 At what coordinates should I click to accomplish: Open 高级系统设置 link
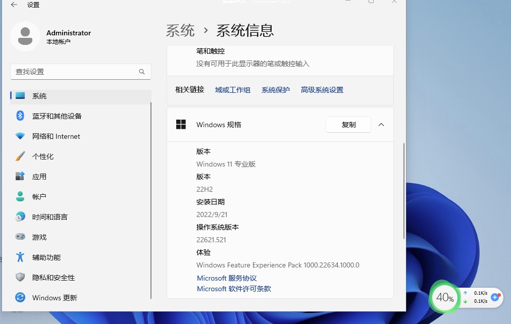(322, 89)
